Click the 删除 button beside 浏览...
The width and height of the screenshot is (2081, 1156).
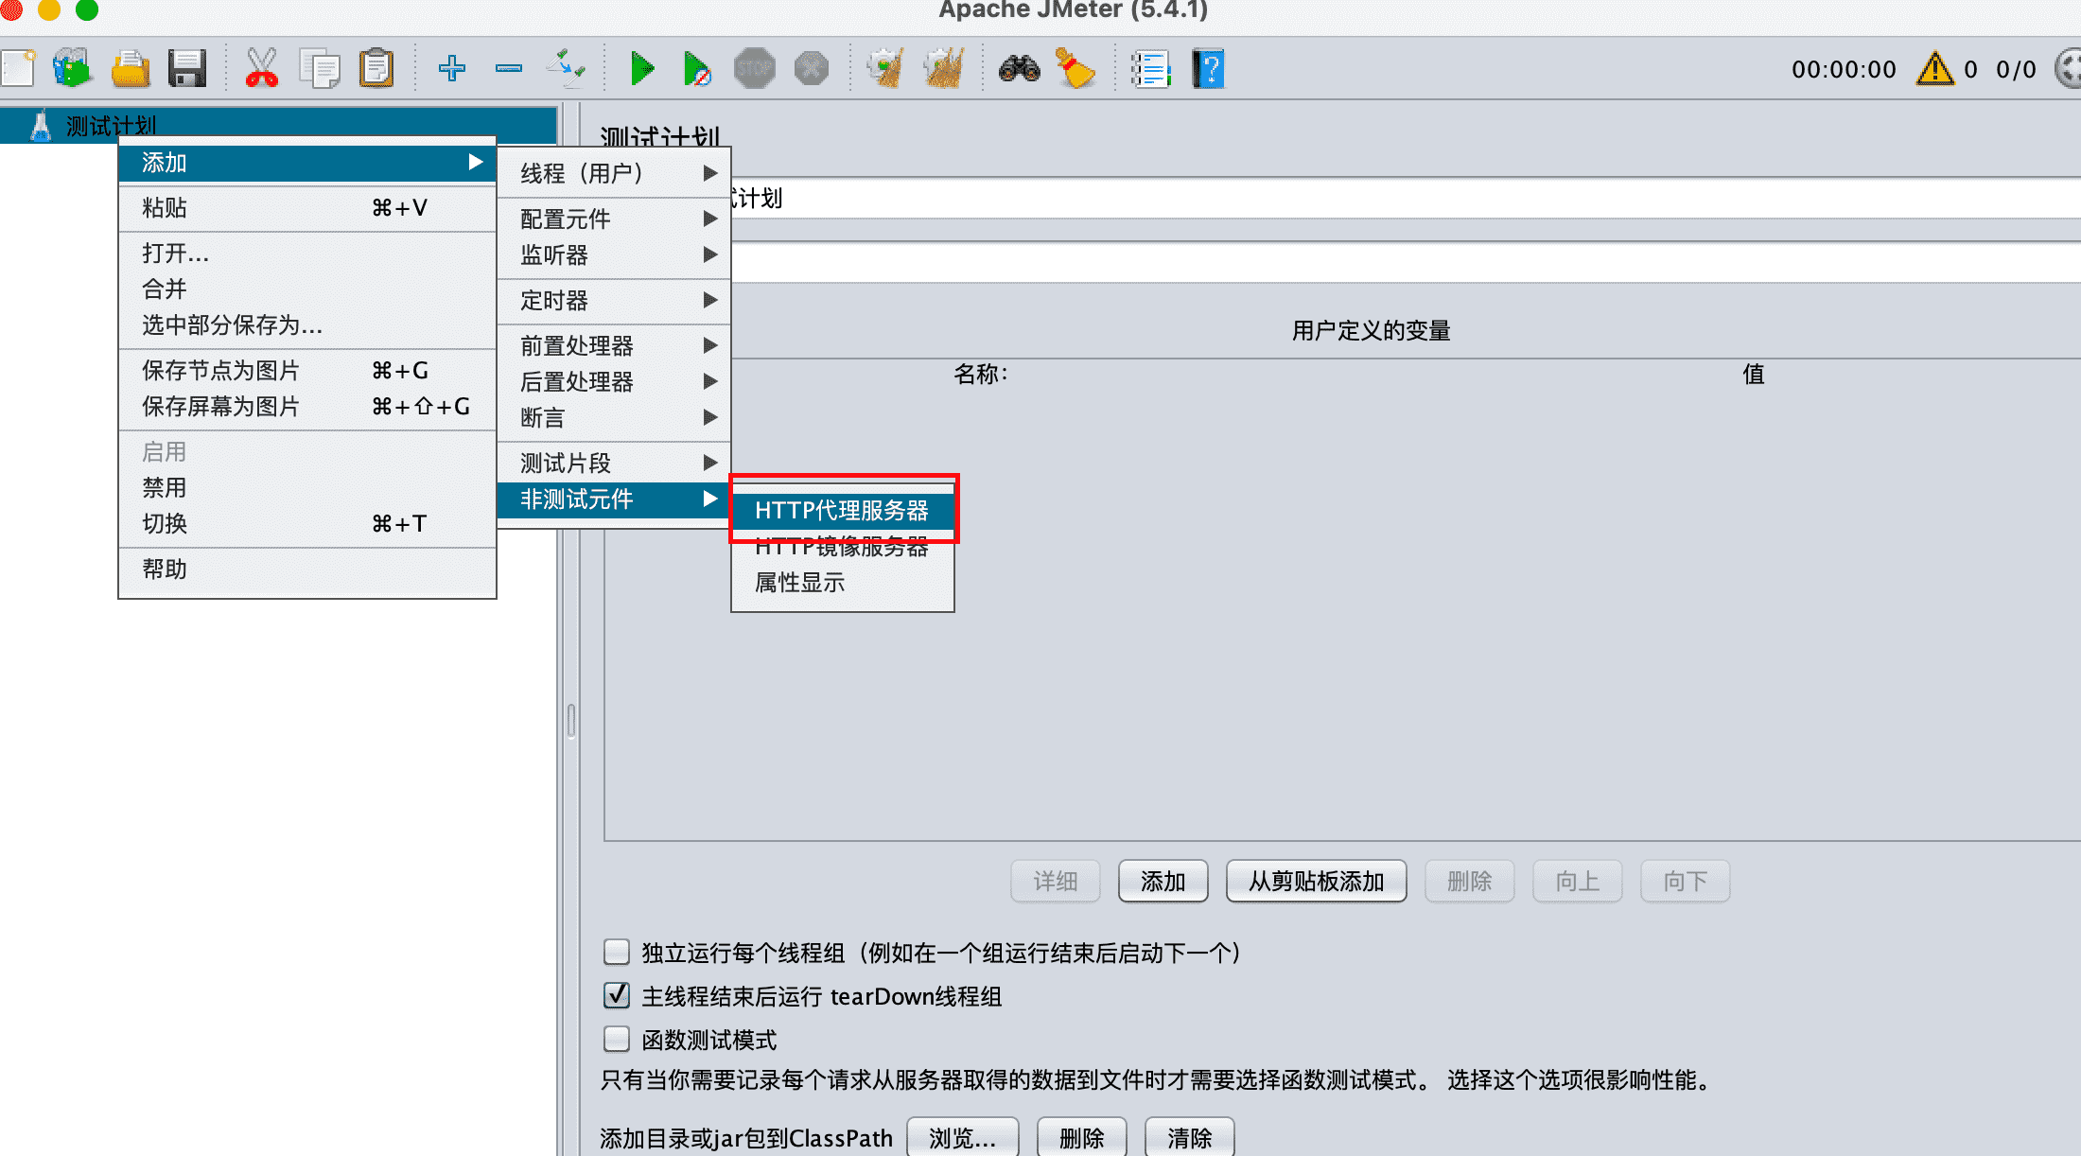tap(1081, 1137)
